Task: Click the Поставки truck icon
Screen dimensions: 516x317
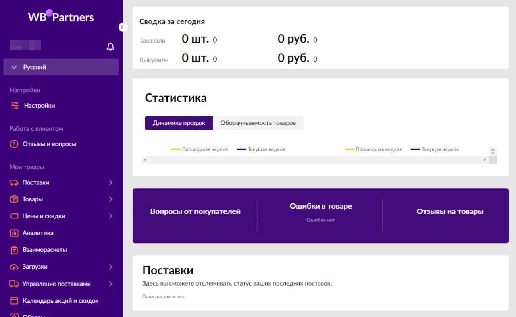Action: click(x=14, y=183)
